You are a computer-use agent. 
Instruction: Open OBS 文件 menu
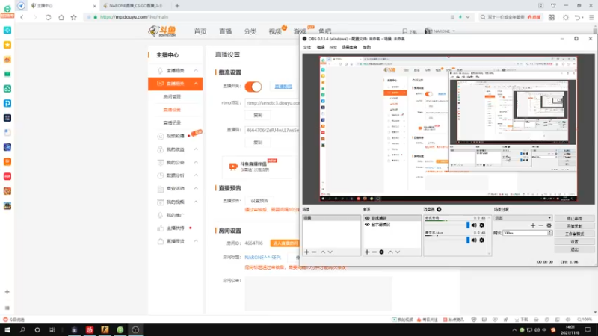point(307,47)
